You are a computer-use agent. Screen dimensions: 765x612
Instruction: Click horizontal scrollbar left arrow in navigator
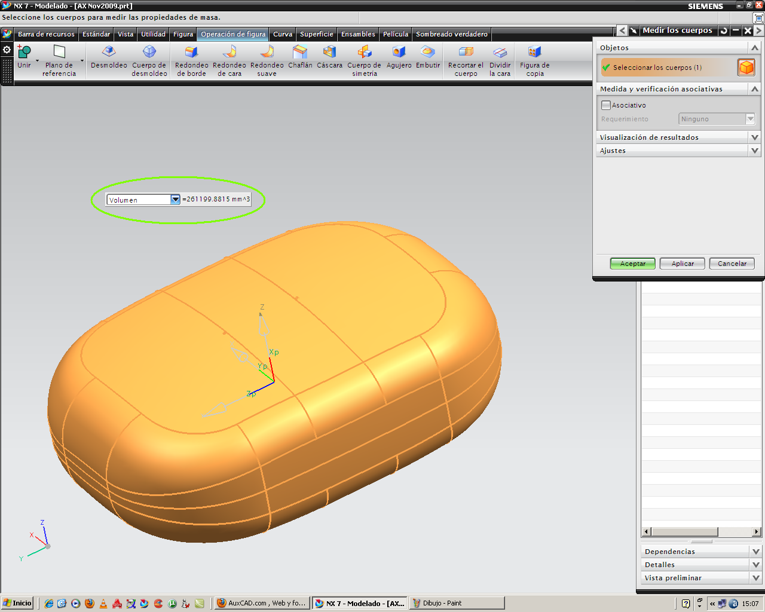tap(646, 532)
